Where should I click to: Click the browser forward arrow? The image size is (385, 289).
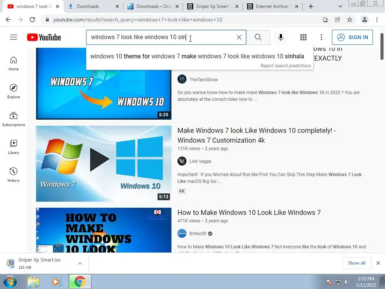20,20
